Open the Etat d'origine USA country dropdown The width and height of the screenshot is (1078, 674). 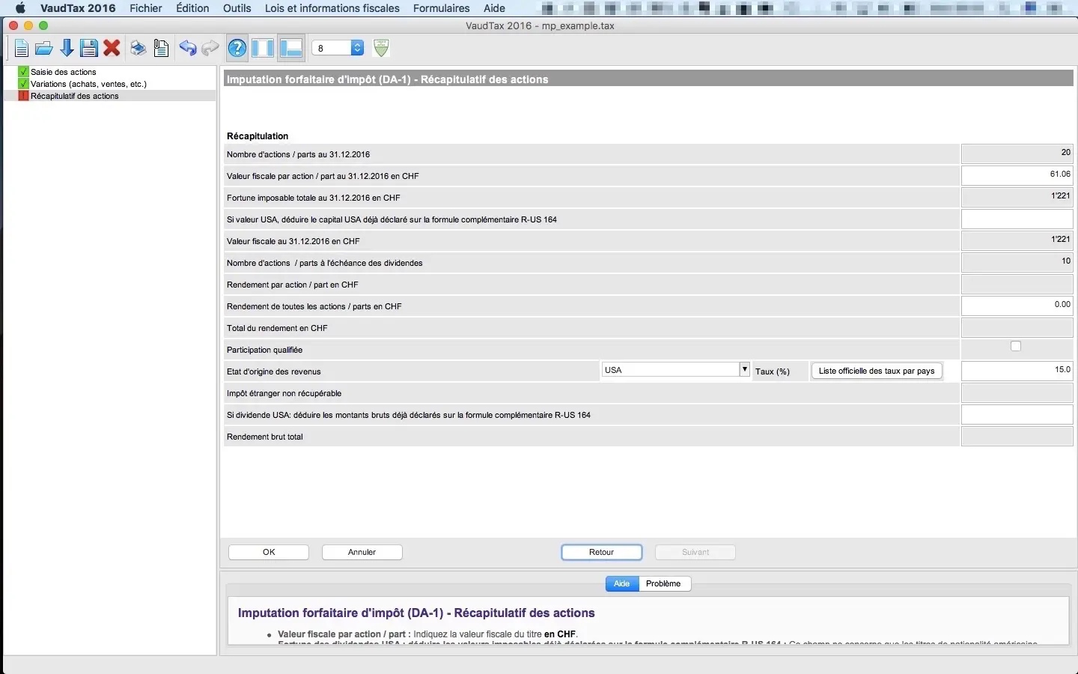[x=676, y=370]
